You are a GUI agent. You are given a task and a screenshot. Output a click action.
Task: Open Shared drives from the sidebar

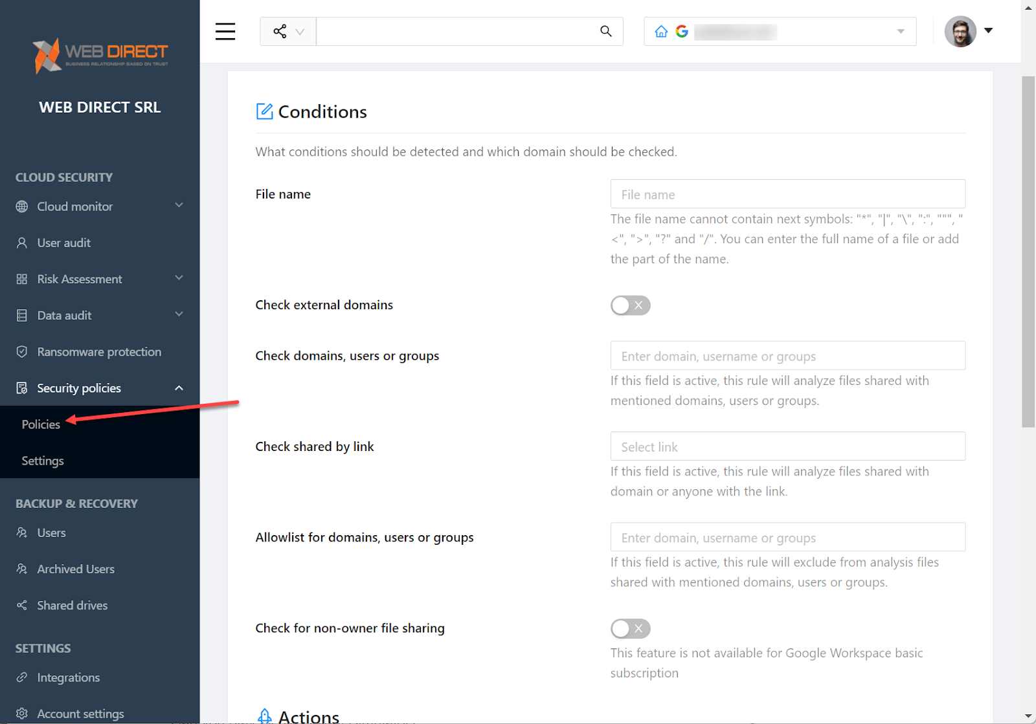[x=72, y=605]
